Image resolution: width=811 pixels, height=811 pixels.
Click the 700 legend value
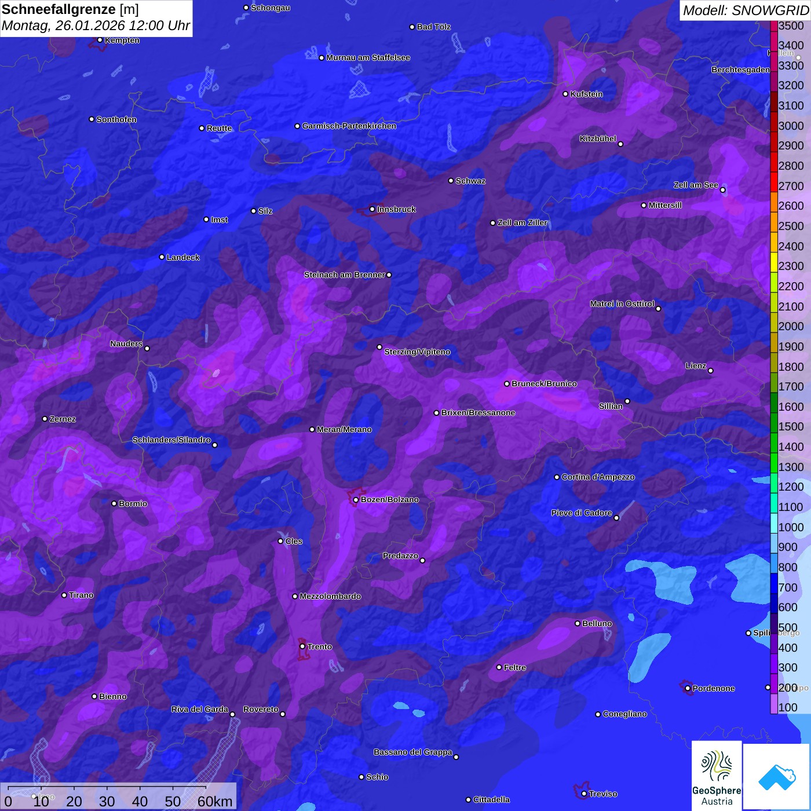(788, 587)
